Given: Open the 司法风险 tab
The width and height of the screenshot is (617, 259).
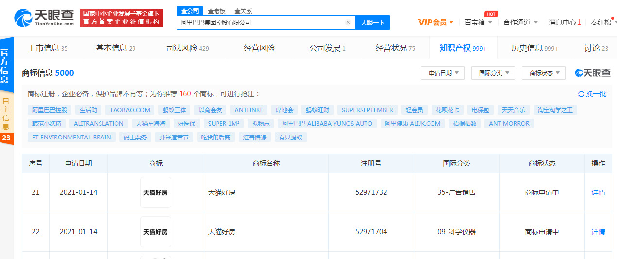Looking at the screenshot, I should [x=187, y=48].
